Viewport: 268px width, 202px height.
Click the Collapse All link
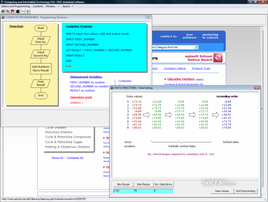click(75, 158)
